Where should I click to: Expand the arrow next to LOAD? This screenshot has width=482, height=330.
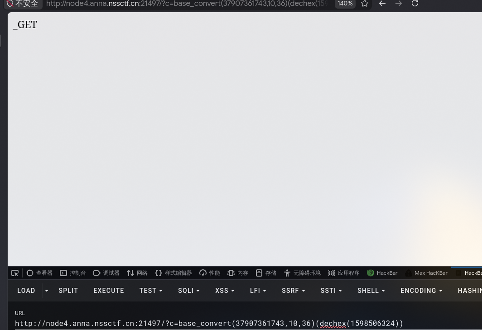click(46, 290)
